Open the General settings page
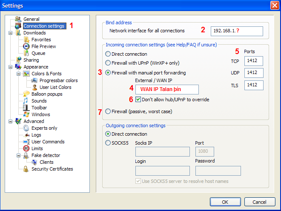 (x=31, y=19)
